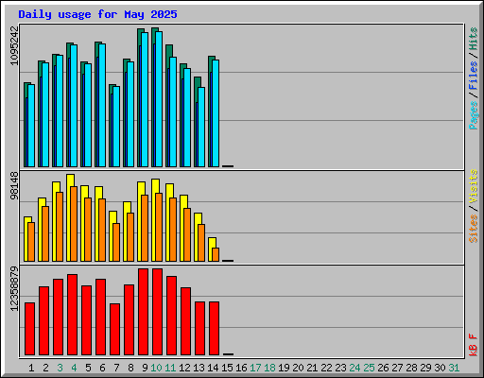Click the green 'Hits' legend label
The height and width of the screenshot is (378, 484).
pos(474,39)
